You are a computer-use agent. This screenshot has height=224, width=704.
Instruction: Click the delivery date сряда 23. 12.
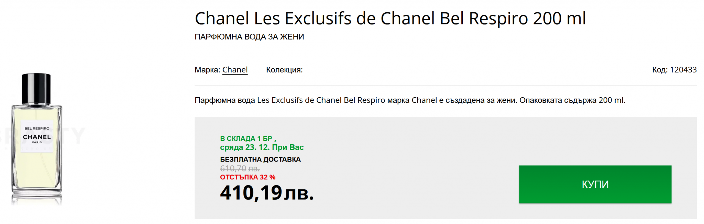coord(245,147)
